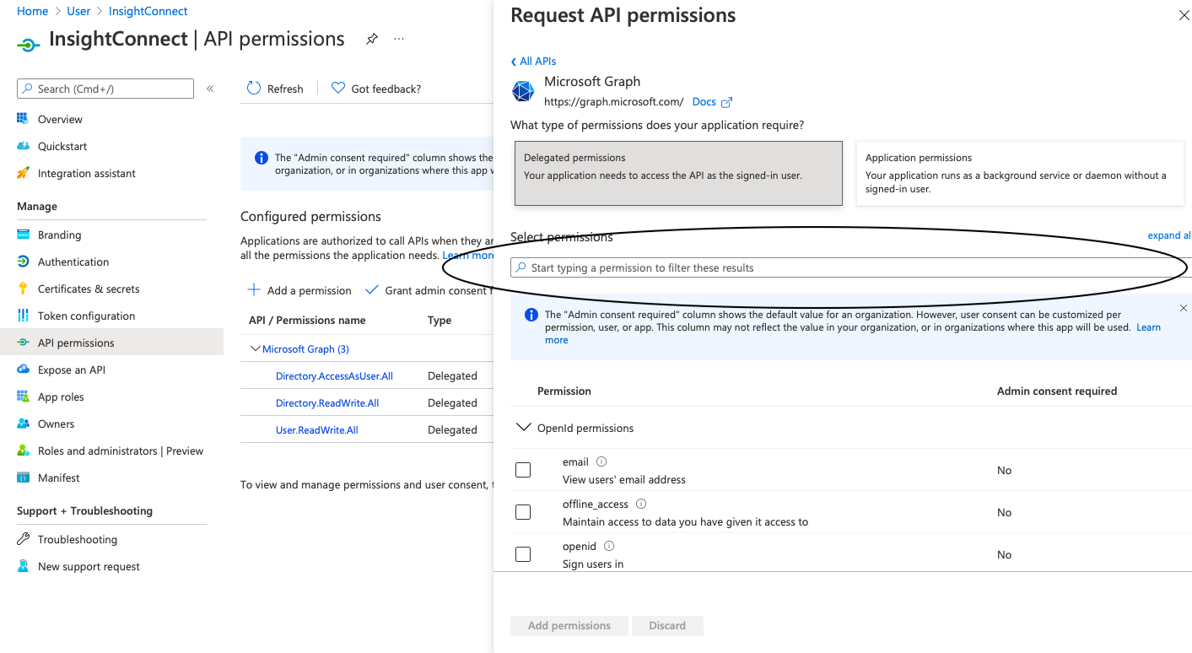Click the Troubleshooting wrench icon

pyautogui.click(x=23, y=539)
